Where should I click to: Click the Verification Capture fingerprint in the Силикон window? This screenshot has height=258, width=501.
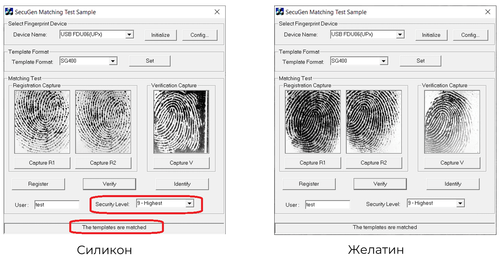(181, 122)
